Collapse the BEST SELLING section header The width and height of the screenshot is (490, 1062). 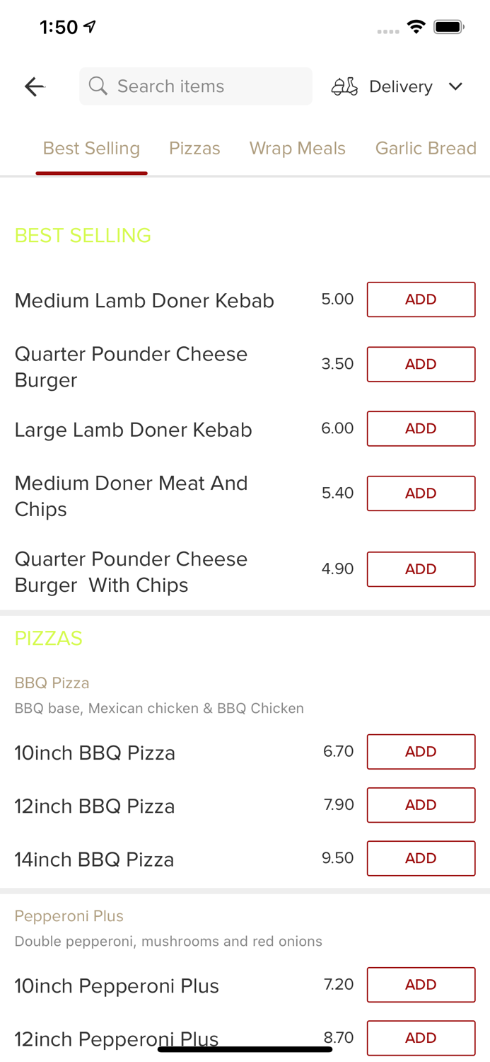point(82,234)
